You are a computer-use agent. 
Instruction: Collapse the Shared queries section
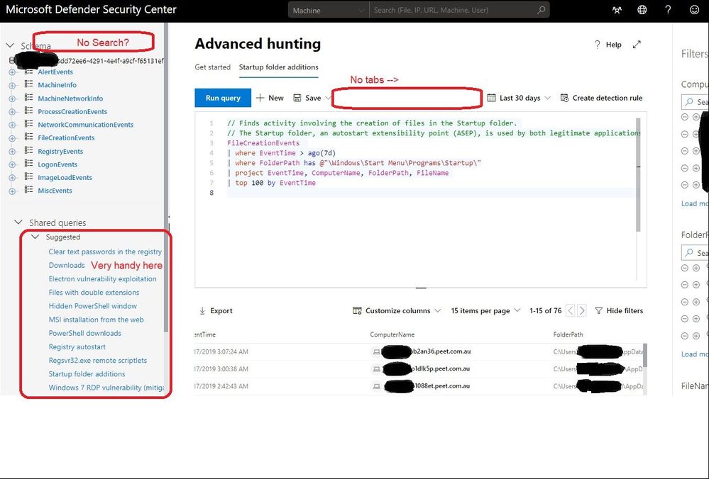coord(18,222)
